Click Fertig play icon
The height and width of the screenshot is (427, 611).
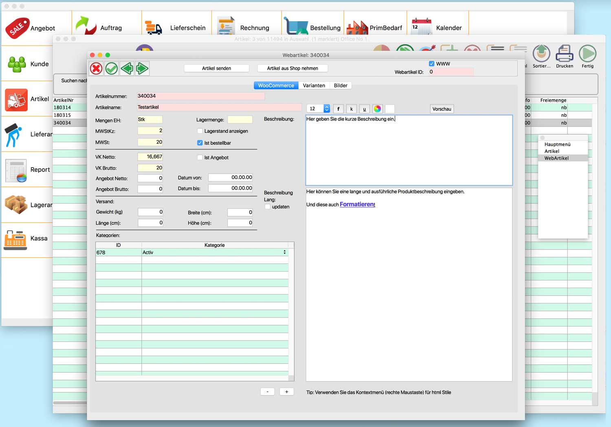(587, 57)
